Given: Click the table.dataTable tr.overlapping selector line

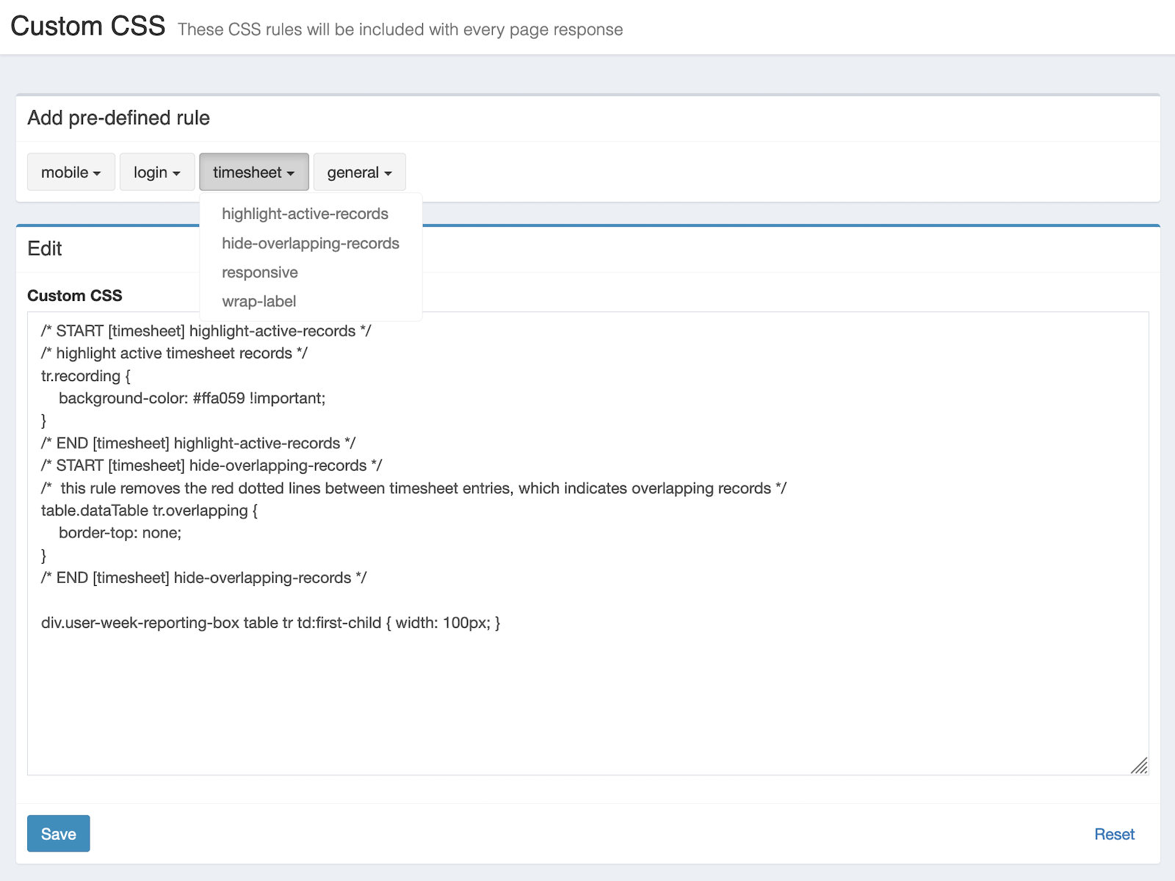Looking at the screenshot, I should (x=149, y=510).
